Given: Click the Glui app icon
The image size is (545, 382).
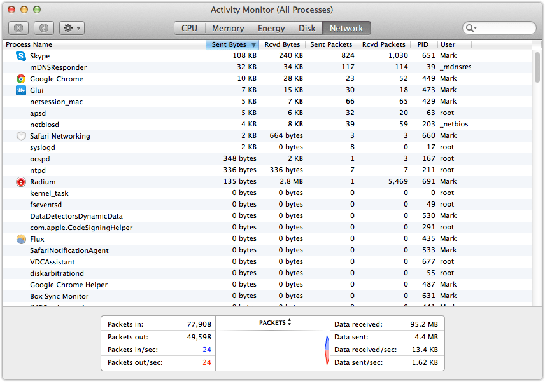Looking at the screenshot, I should [21, 90].
